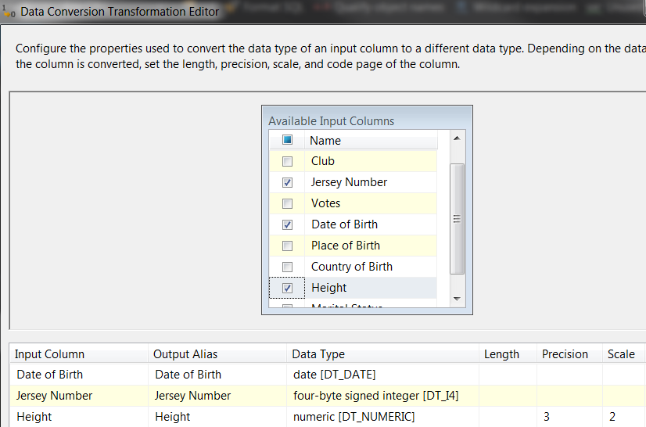Viewport: 646px width, 427px height.
Task: Open the Data Type dropdown for Date of Birth
Action: coord(382,375)
